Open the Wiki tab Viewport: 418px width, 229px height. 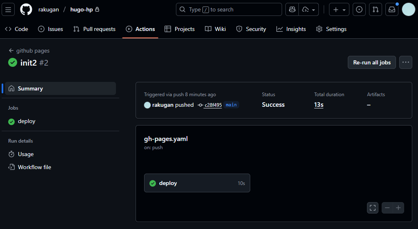tap(216, 29)
